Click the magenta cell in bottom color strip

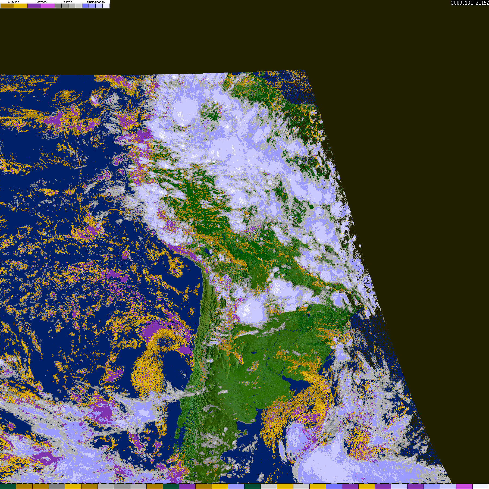point(465,486)
